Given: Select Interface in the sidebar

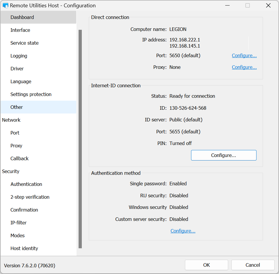Looking at the screenshot, I should click(x=20, y=30).
